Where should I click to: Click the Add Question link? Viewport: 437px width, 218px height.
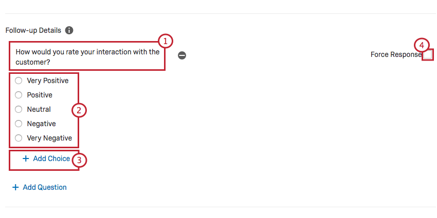pyautogui.click(x=45, y=188)
